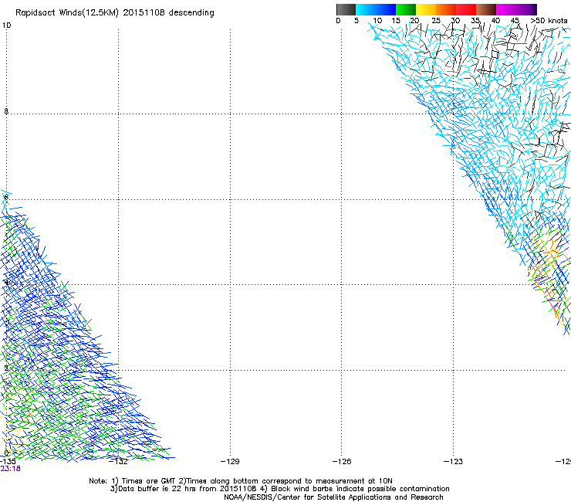
Task: Click the magenta 40-45 knots color segment
Action: click(506, 9)
